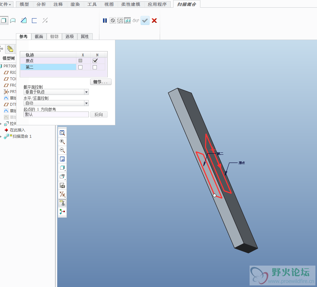Viewport: 317px width, 287px height.
Task: Click the verify glasses preview icon
Action: 136,20
